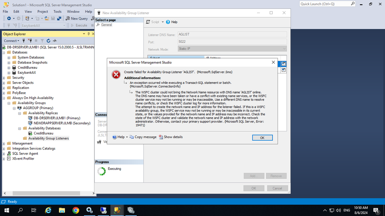Click the Object Explorer horizontal scrollbar
385x216 pixels.
tap(46, 193)
